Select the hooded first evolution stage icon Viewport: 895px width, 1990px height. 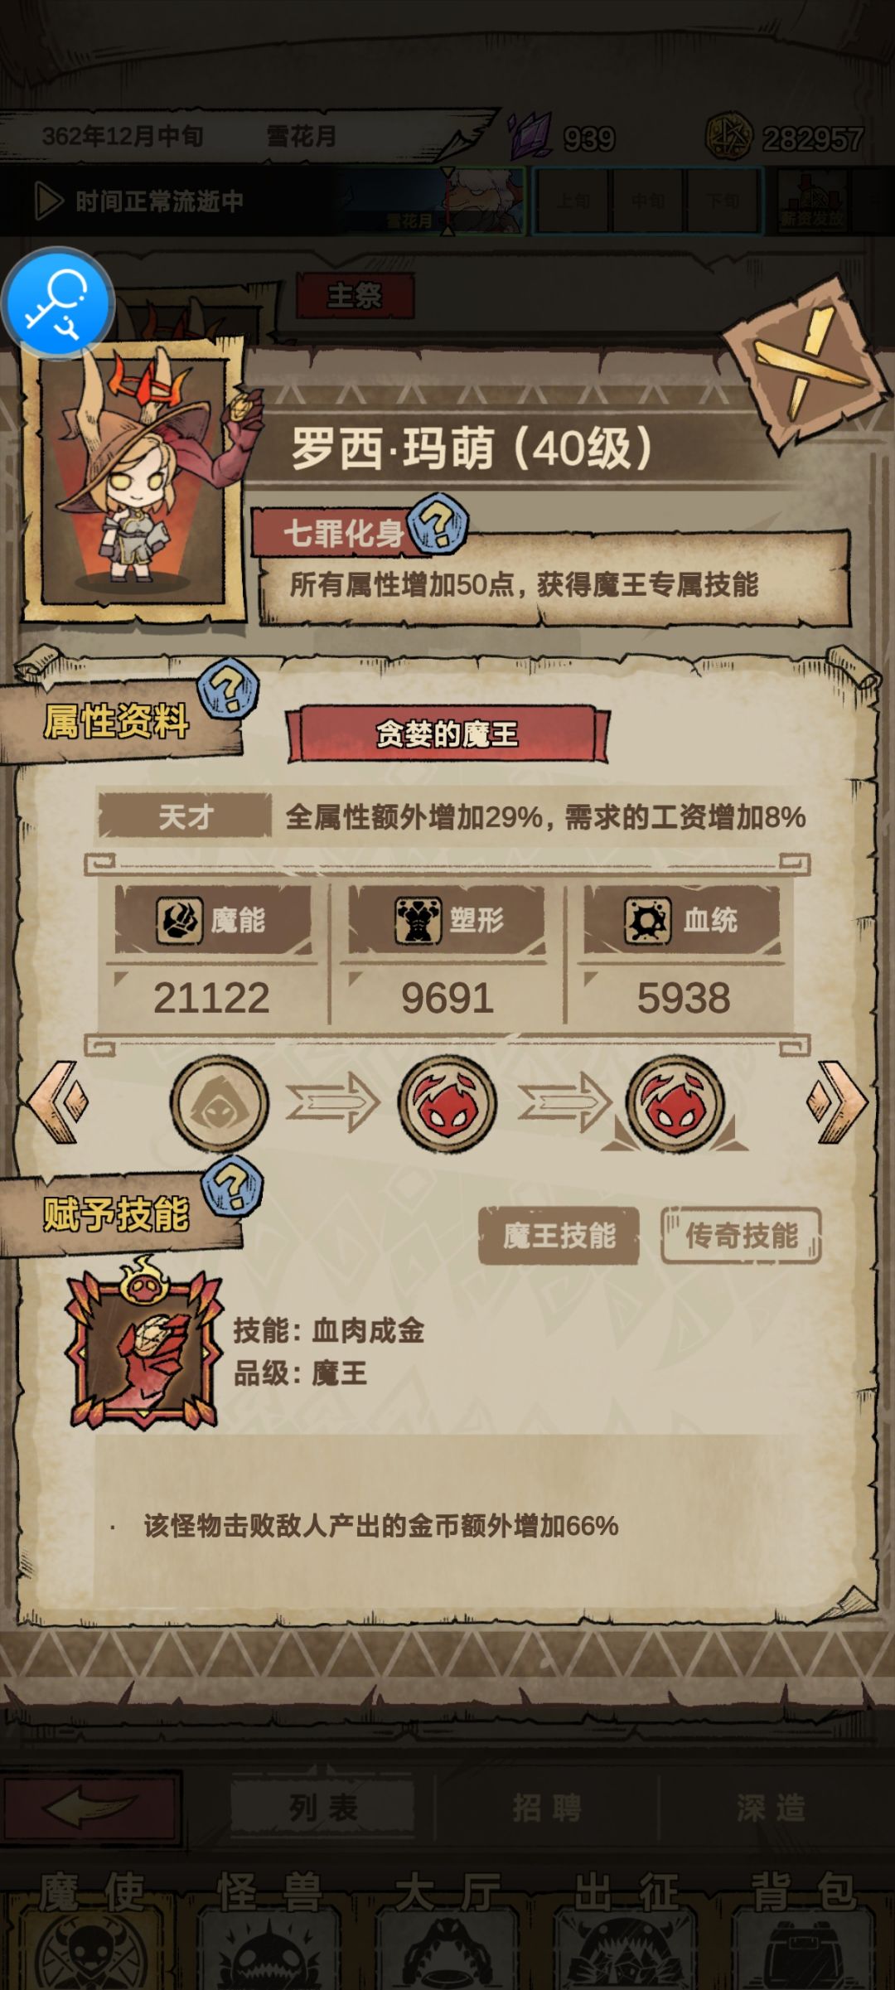[220, 1103]
